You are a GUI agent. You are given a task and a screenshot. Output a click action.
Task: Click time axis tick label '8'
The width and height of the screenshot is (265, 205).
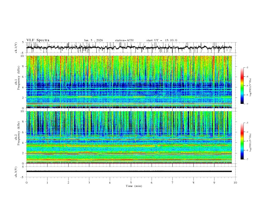pos(193,183)
